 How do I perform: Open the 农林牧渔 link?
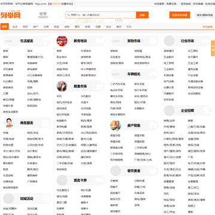(169, 100)
